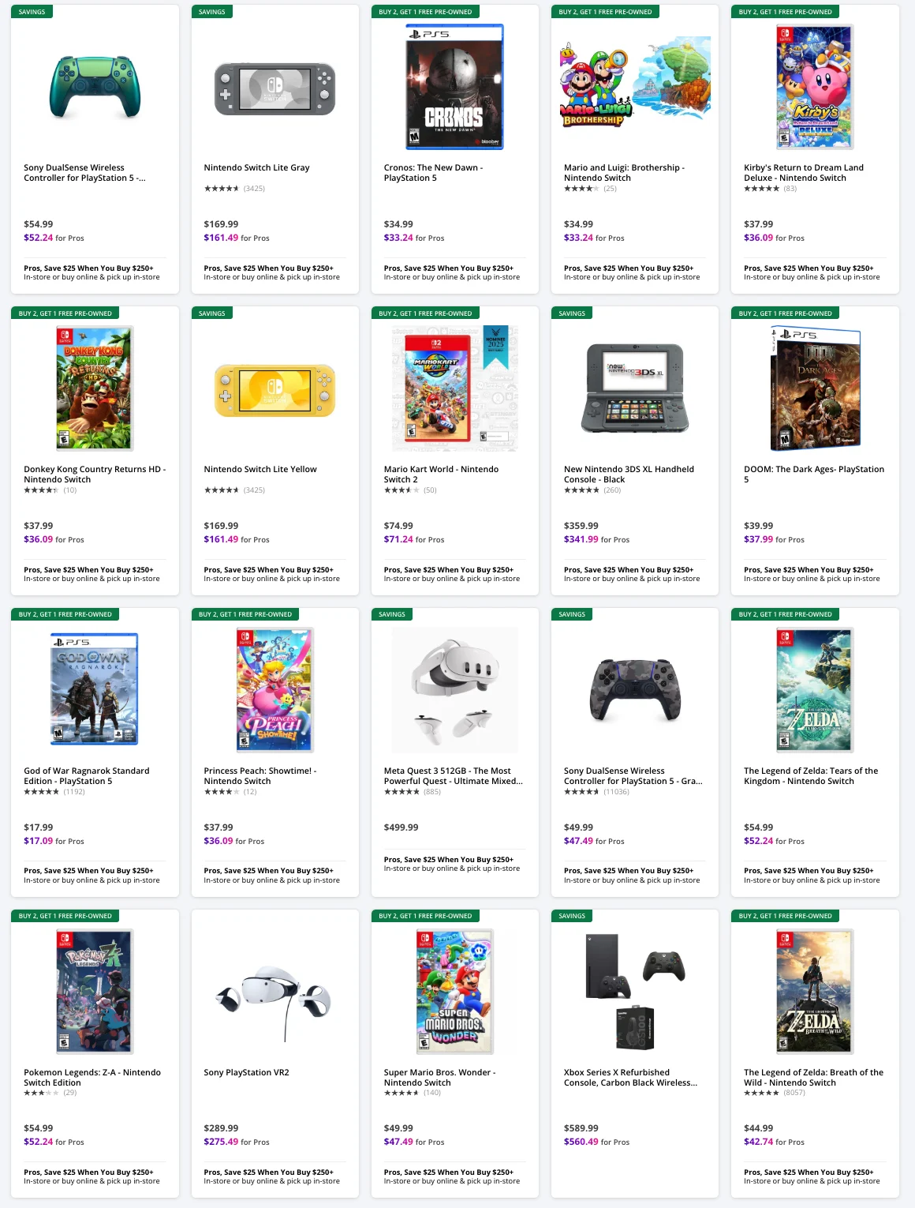Image resolution: width=915 pixels, height=1208 pixels.
Task: Click the yellow Nintendo Switch Lite image
Action: [274, 389]
